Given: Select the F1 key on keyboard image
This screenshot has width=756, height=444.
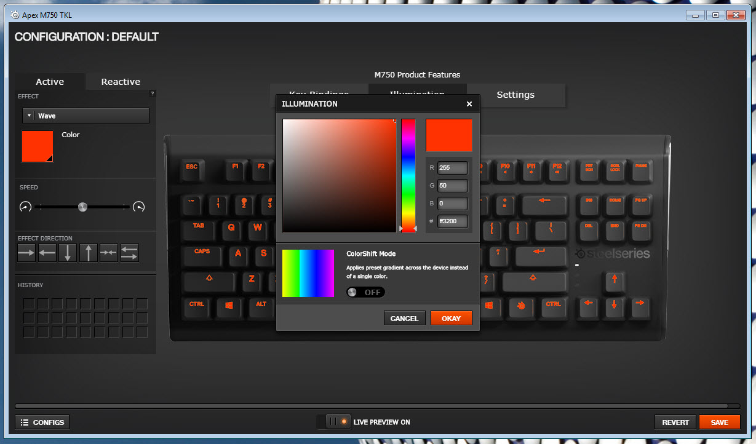Looking at the screenshot, I should click(235, 170).
